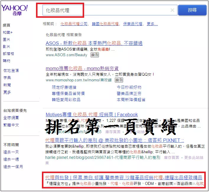209x192 pixels.
Task: Open 代理與批發 遠躍出品極致精品 result
Action: click(124, 178)
